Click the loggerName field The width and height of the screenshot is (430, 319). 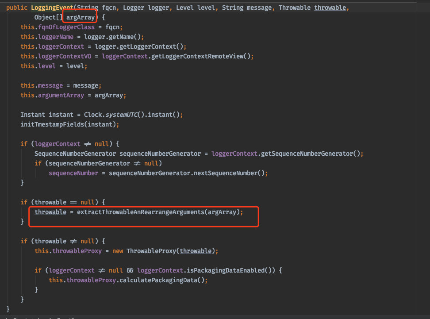[56, 37]
